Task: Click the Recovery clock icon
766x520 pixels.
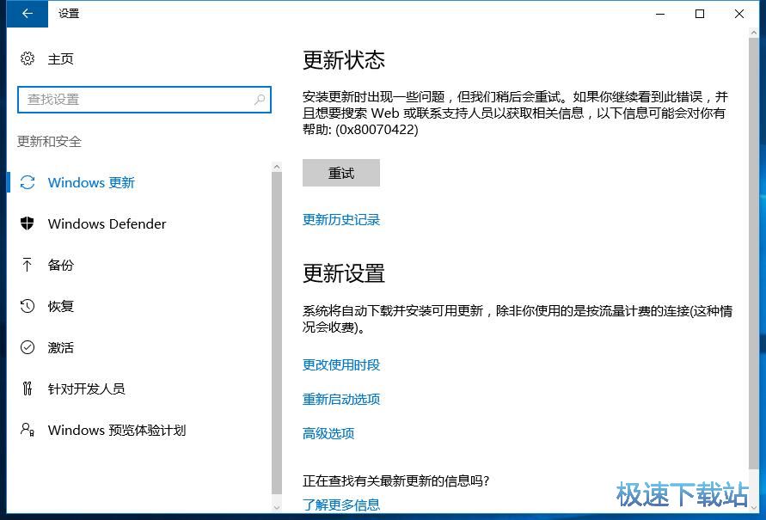Action: pos(28,306)
